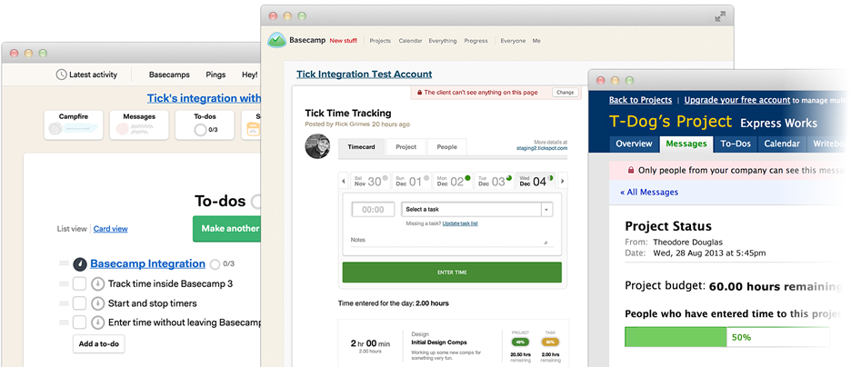This screenshot has height=367, width=861.
Task: Select Sun Dec 01 in timecard
Action: [x=411, y=181]
